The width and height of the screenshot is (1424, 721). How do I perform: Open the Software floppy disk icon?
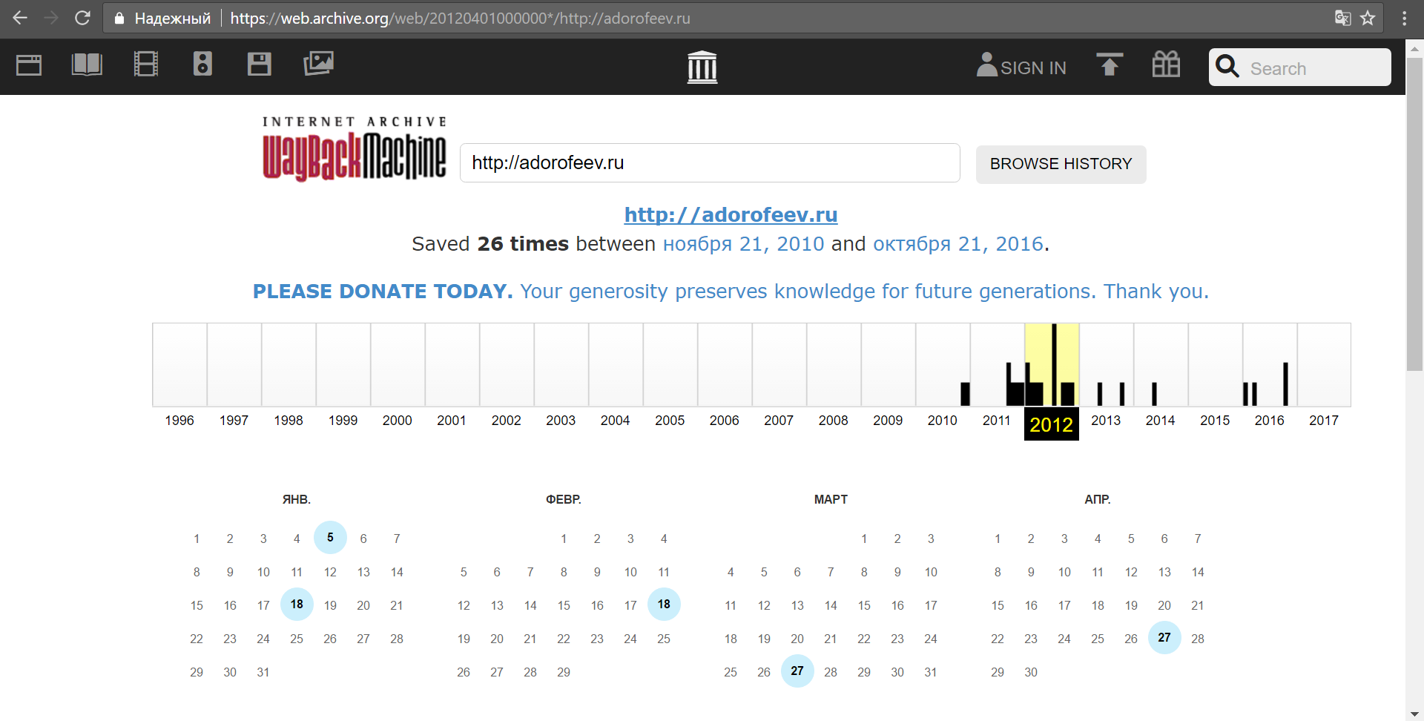tap(259, 65)
